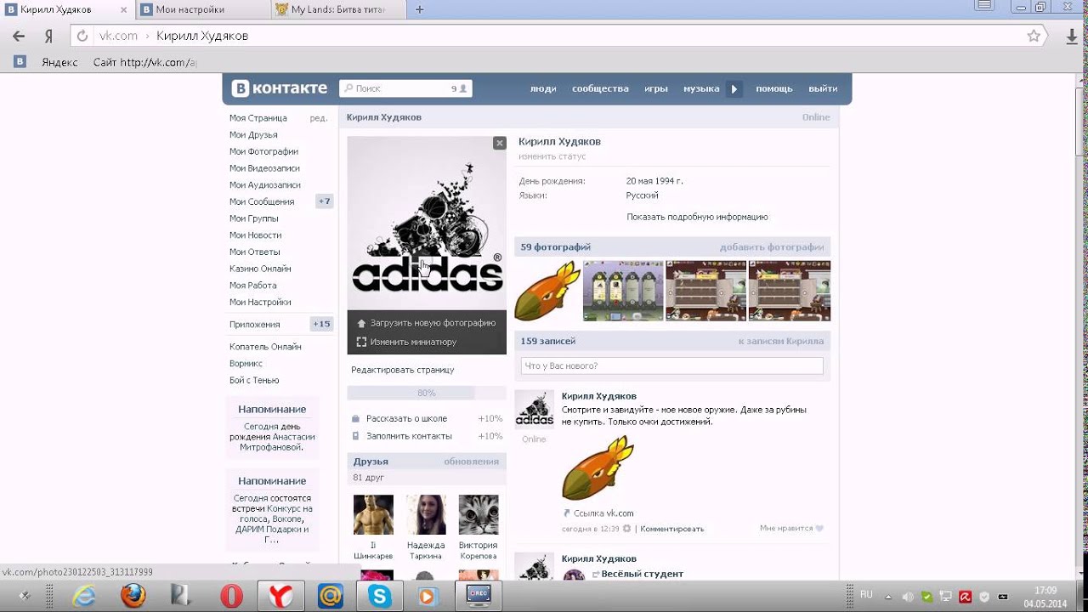This screenshot has width=1088, height=612.
Task: Click 'Редактировать страницу' link
Action: point(403,370)
